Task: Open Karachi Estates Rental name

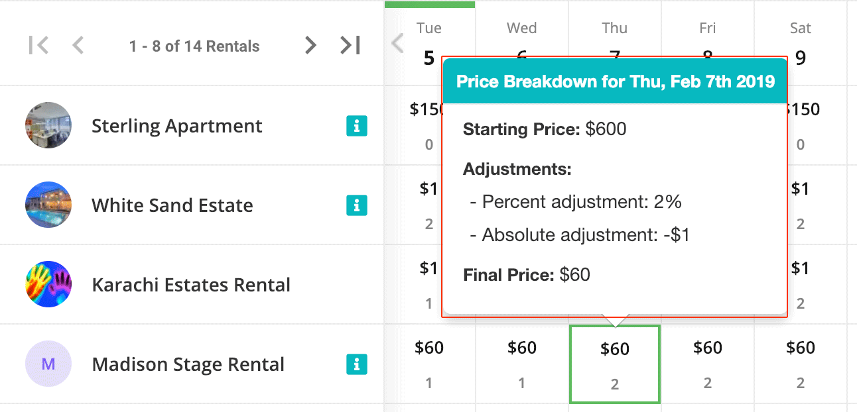Action: point(191,285)
